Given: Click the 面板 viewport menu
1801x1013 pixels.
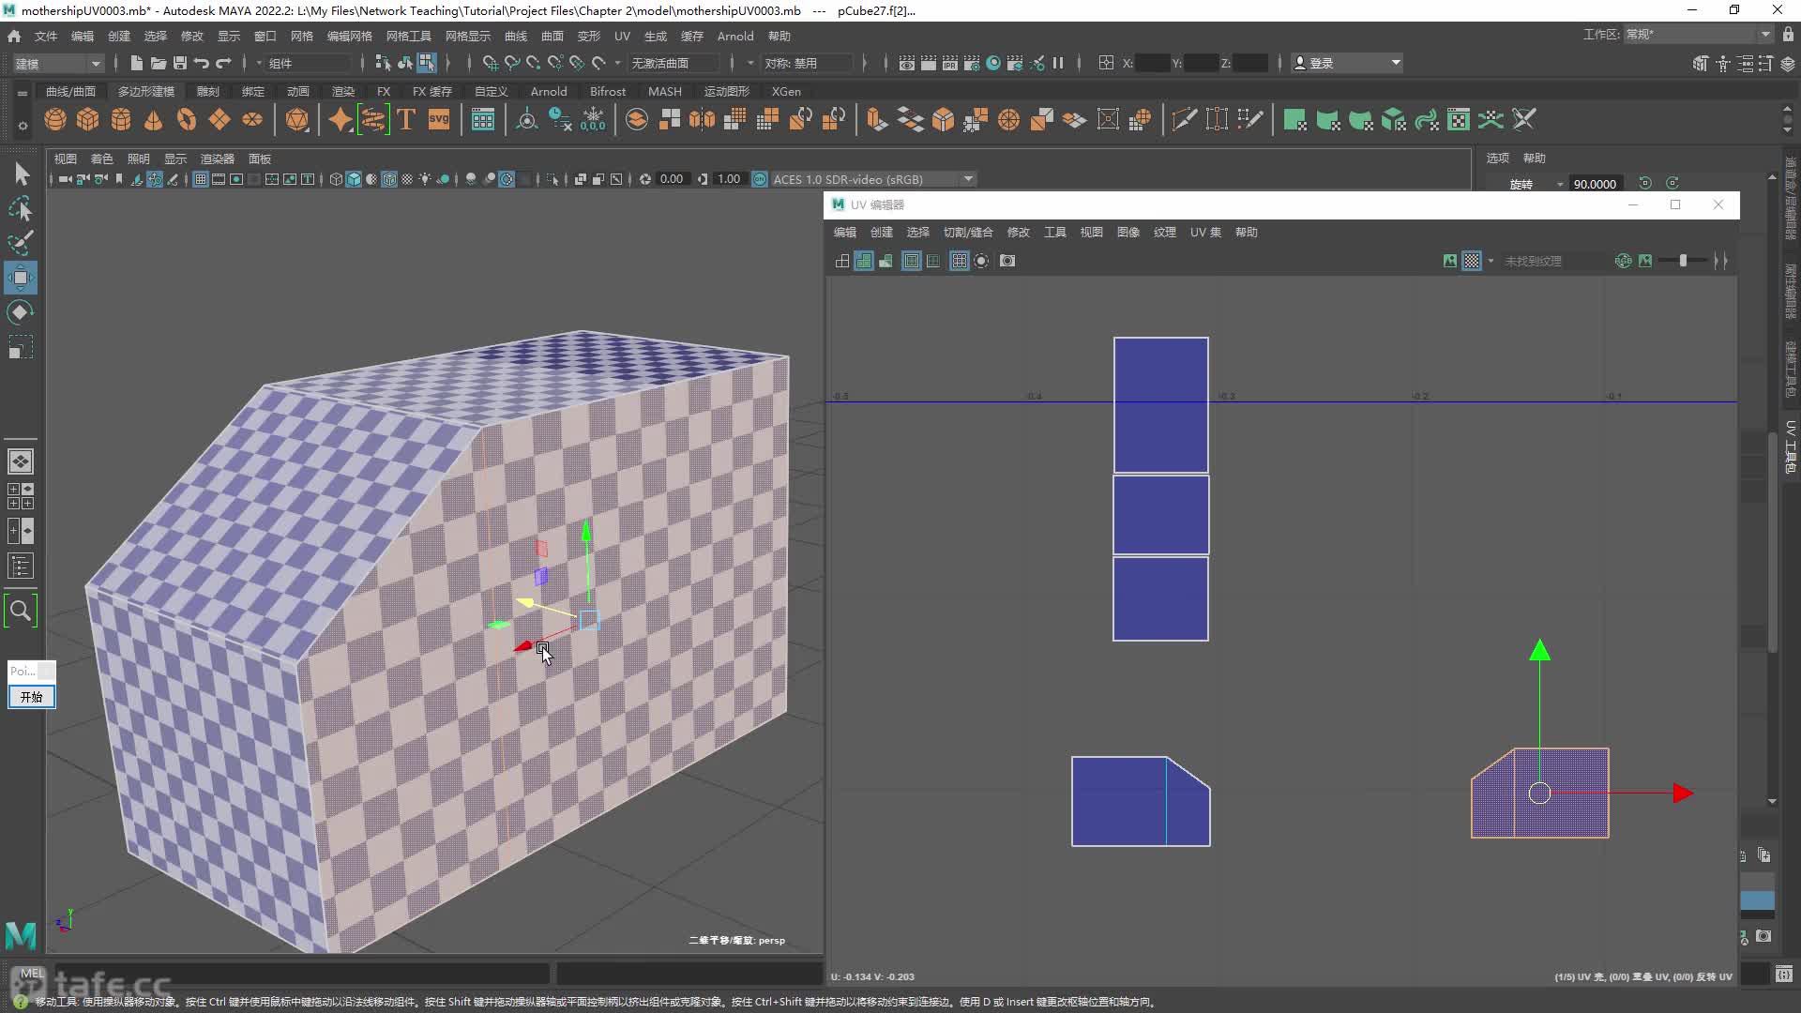Looking at the screenshot, I should (260, 159).
